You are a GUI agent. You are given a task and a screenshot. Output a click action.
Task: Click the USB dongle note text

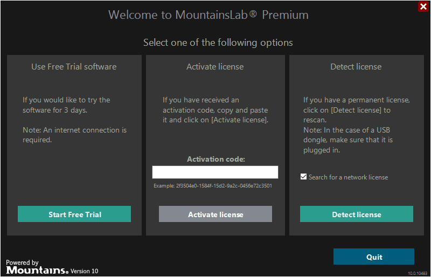[x=348, y=140]
